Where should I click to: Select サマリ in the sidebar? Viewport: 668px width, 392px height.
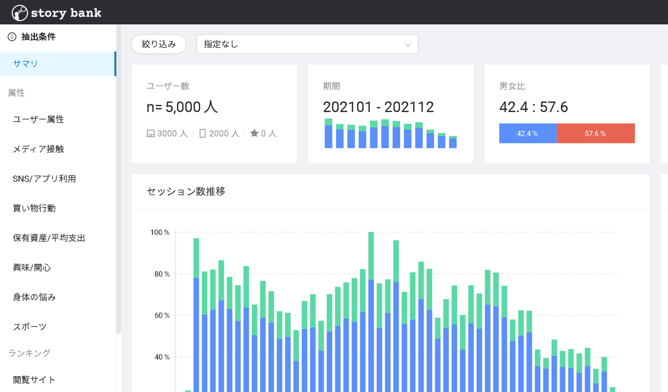58,64
